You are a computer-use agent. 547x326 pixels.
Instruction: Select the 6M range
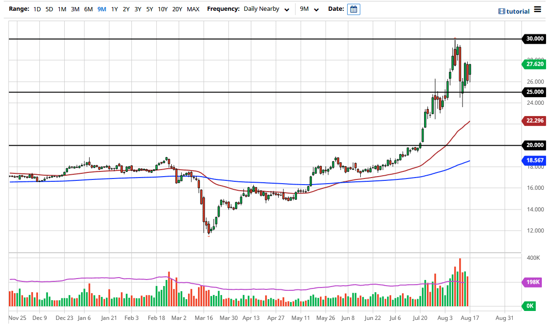pos(88,9)
